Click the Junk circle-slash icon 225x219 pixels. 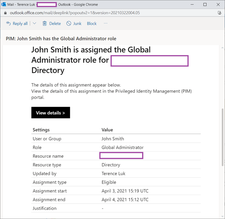click(x=69, y=23)
